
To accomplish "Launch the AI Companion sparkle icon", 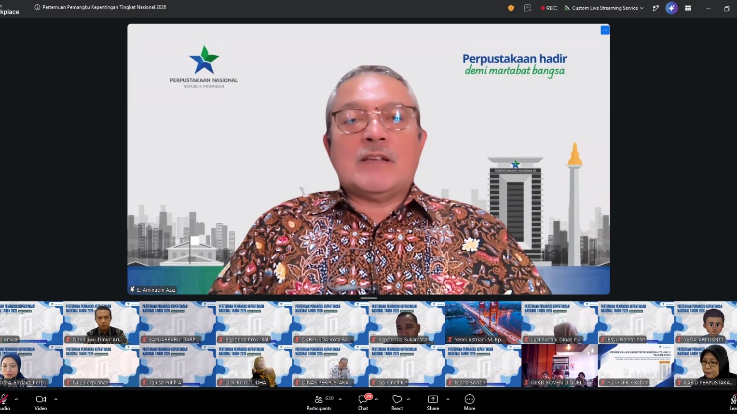I will (671, 8).
